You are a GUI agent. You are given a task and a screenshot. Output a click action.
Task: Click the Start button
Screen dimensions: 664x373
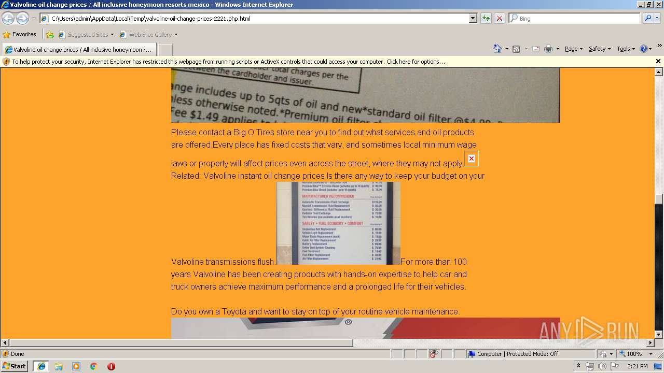[x=15, y=366]
